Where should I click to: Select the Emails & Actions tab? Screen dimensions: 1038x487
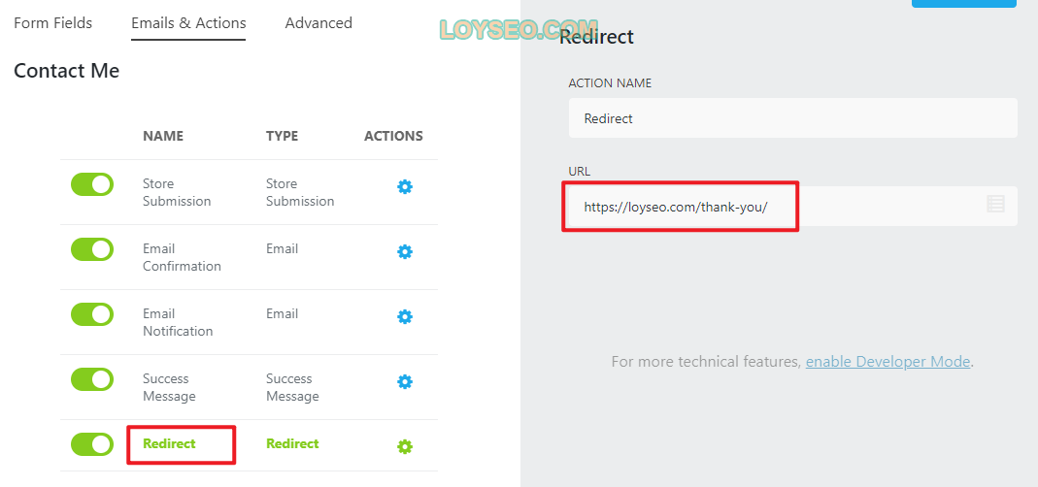coord(188,22)
